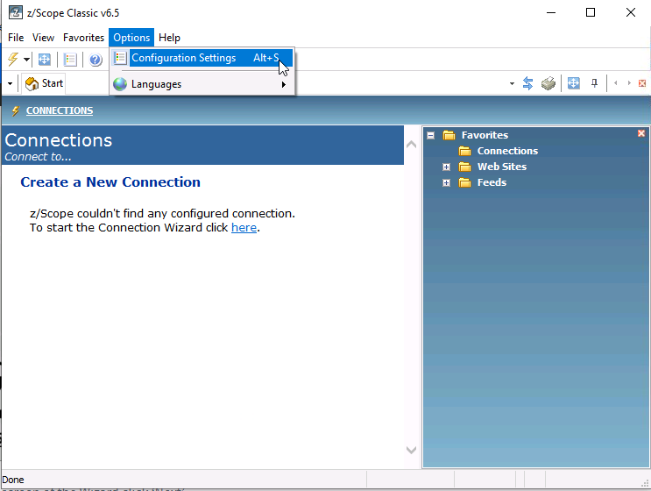Image resolution: width=651 pixels, height=491 pixels.
Task: Click the blue help question mark icon
Action: click(96, 60)
